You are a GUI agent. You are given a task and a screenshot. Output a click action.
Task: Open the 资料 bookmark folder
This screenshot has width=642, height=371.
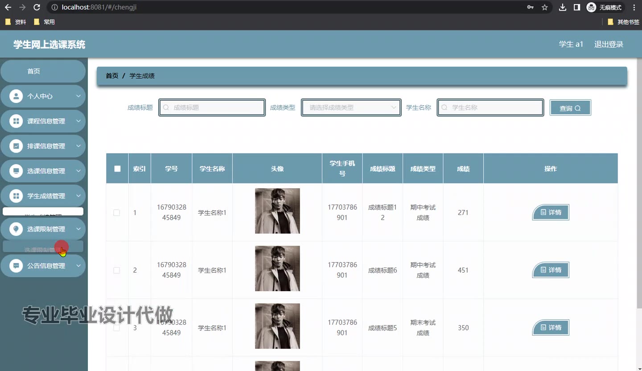pyautogui.click(x=16, y=22)
